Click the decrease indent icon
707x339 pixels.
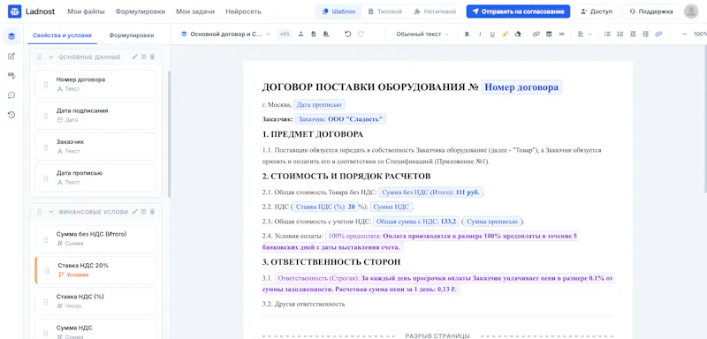[x=633, y=34]
